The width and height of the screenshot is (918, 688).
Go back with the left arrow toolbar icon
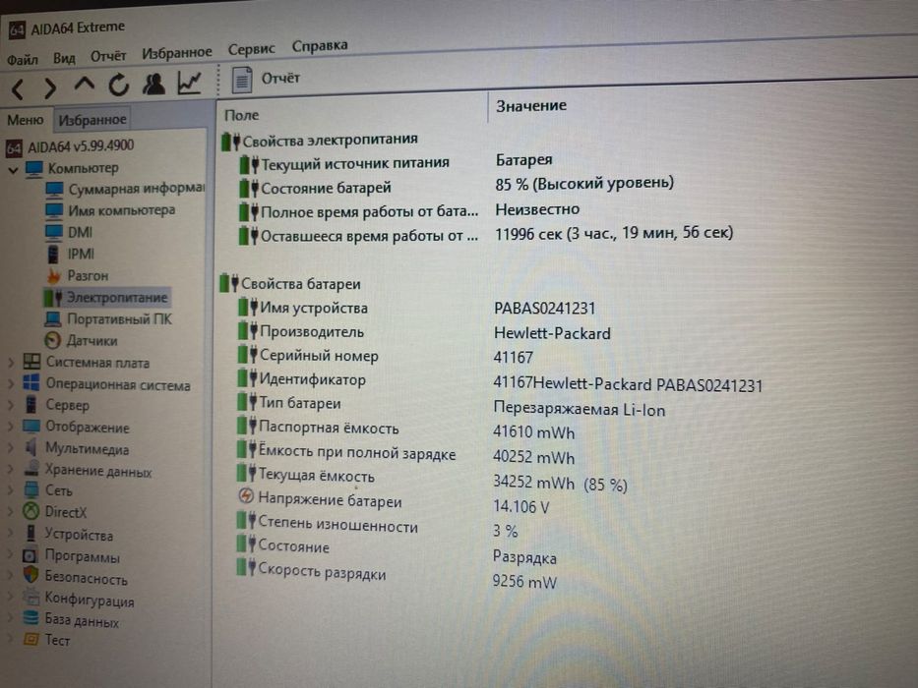pos(18,88)
